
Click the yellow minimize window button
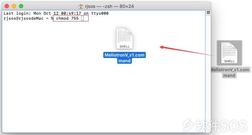(x=14, y=6)
